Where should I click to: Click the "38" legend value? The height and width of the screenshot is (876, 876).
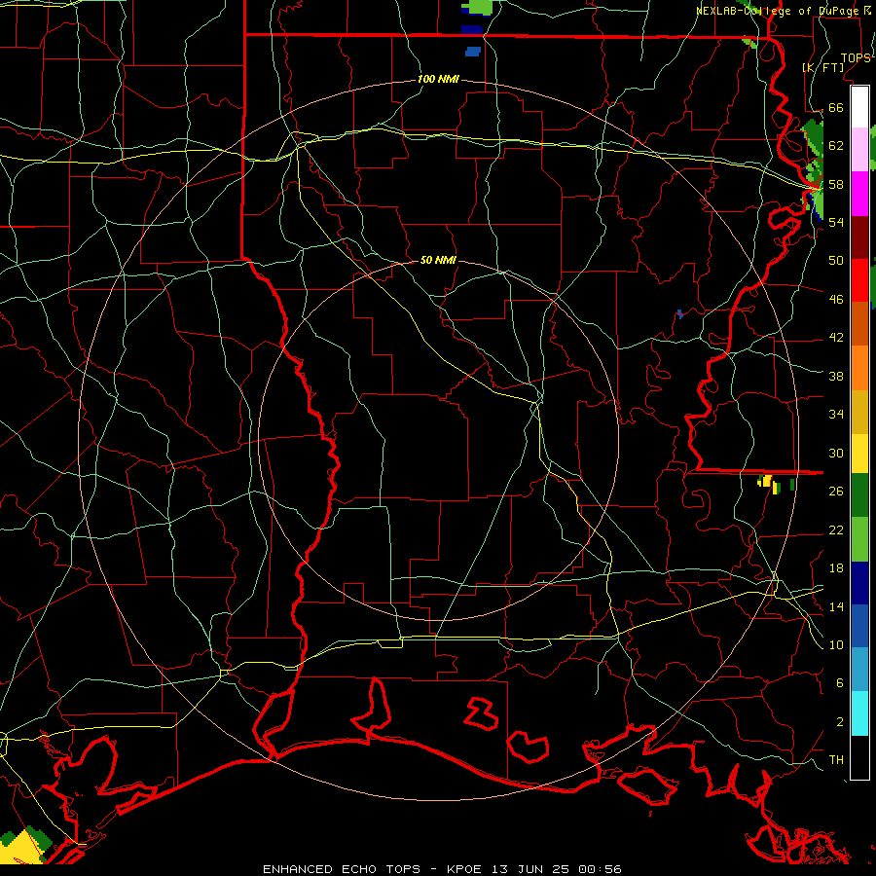pos(836,376)
